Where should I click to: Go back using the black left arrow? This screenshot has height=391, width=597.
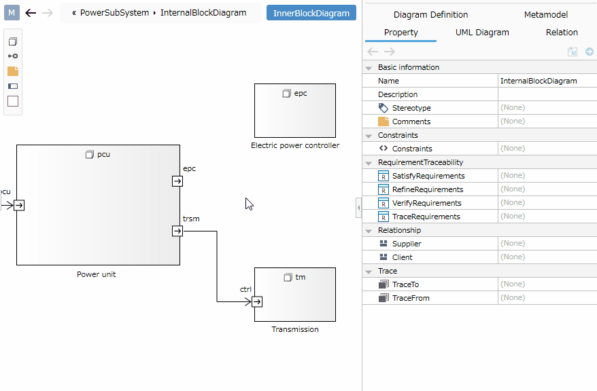[31, 13]
